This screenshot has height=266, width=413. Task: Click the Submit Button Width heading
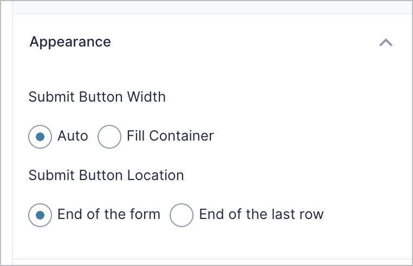pyautogui.click(x=97, y=97)
